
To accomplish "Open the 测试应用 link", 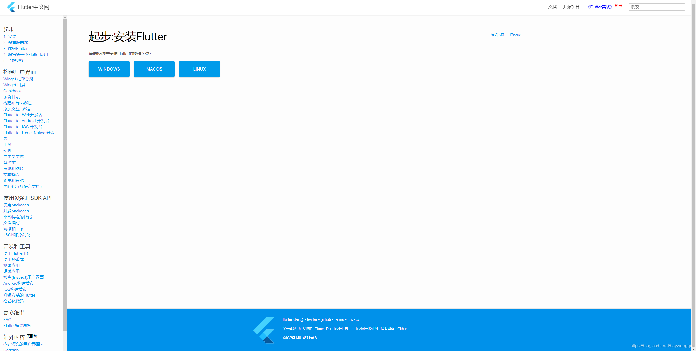I will [x=11, y=265].
